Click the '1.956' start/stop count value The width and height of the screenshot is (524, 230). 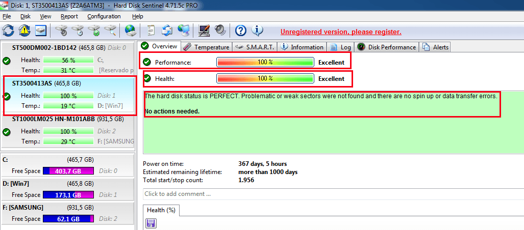click(246, 180)
